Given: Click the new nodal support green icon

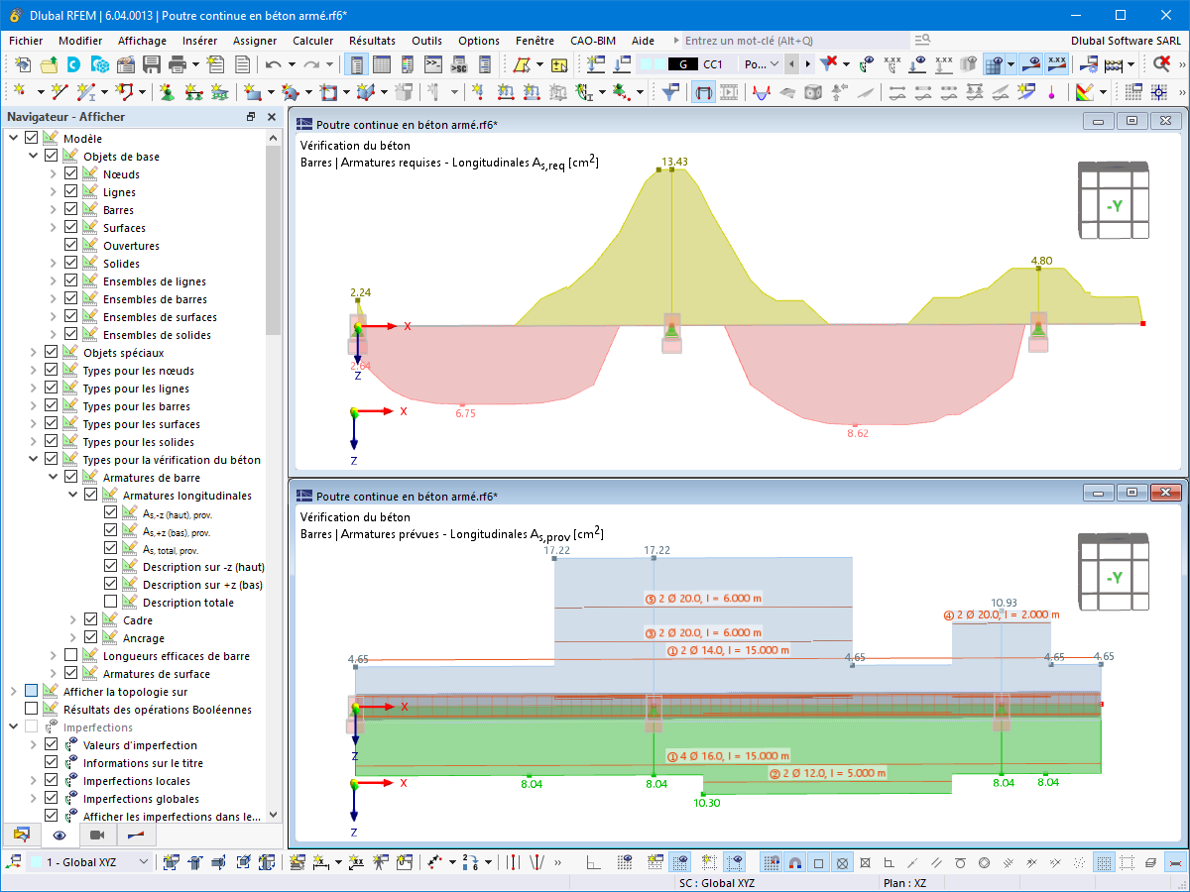Looking at the screenshot, I should point(166,92).
